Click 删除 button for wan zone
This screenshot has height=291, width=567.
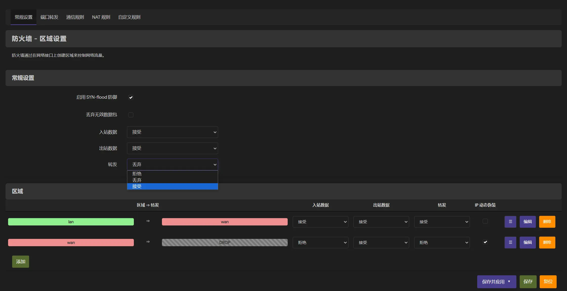(x=547, y=242)
